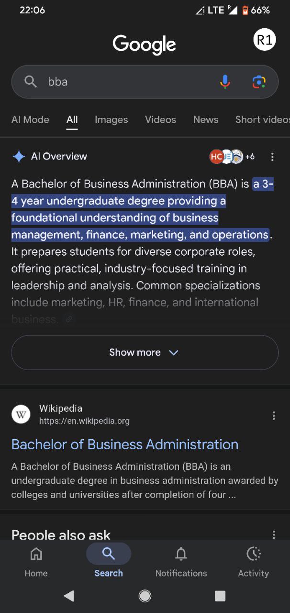Tap the Android recent apps square button
Image resolution: width=290 pixels, height=613 pixels.
coord(220,596)
